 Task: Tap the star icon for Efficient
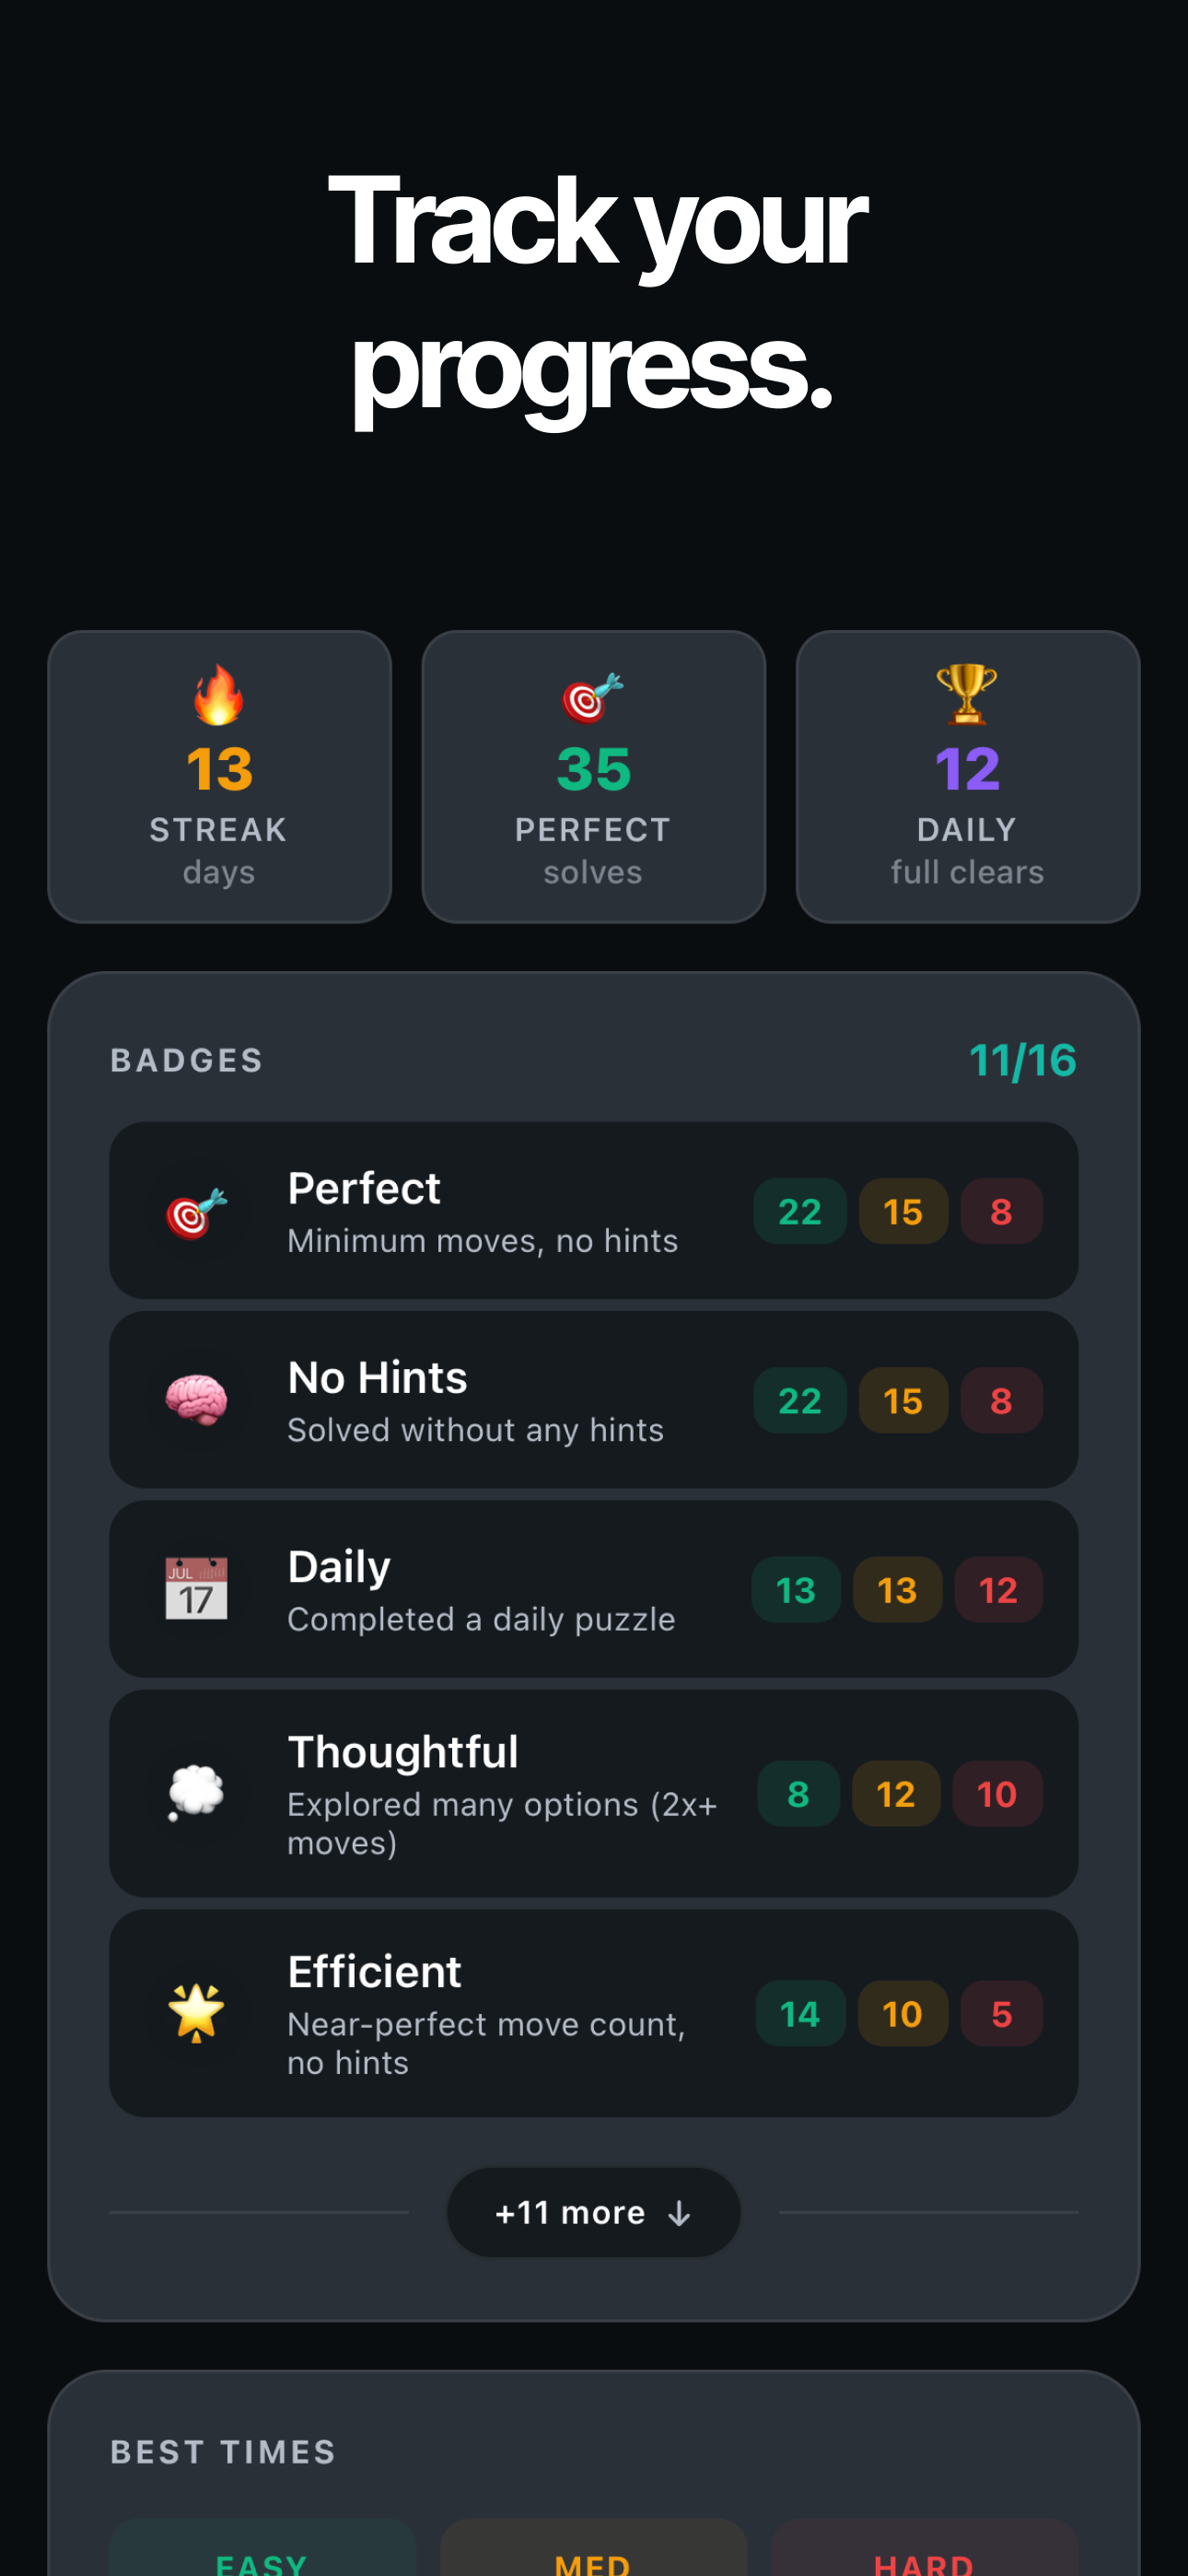click(x=196, y=2012)
